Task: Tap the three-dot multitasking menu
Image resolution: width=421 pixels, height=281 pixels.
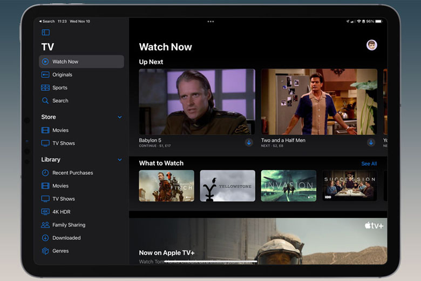Action: point(210,22)
